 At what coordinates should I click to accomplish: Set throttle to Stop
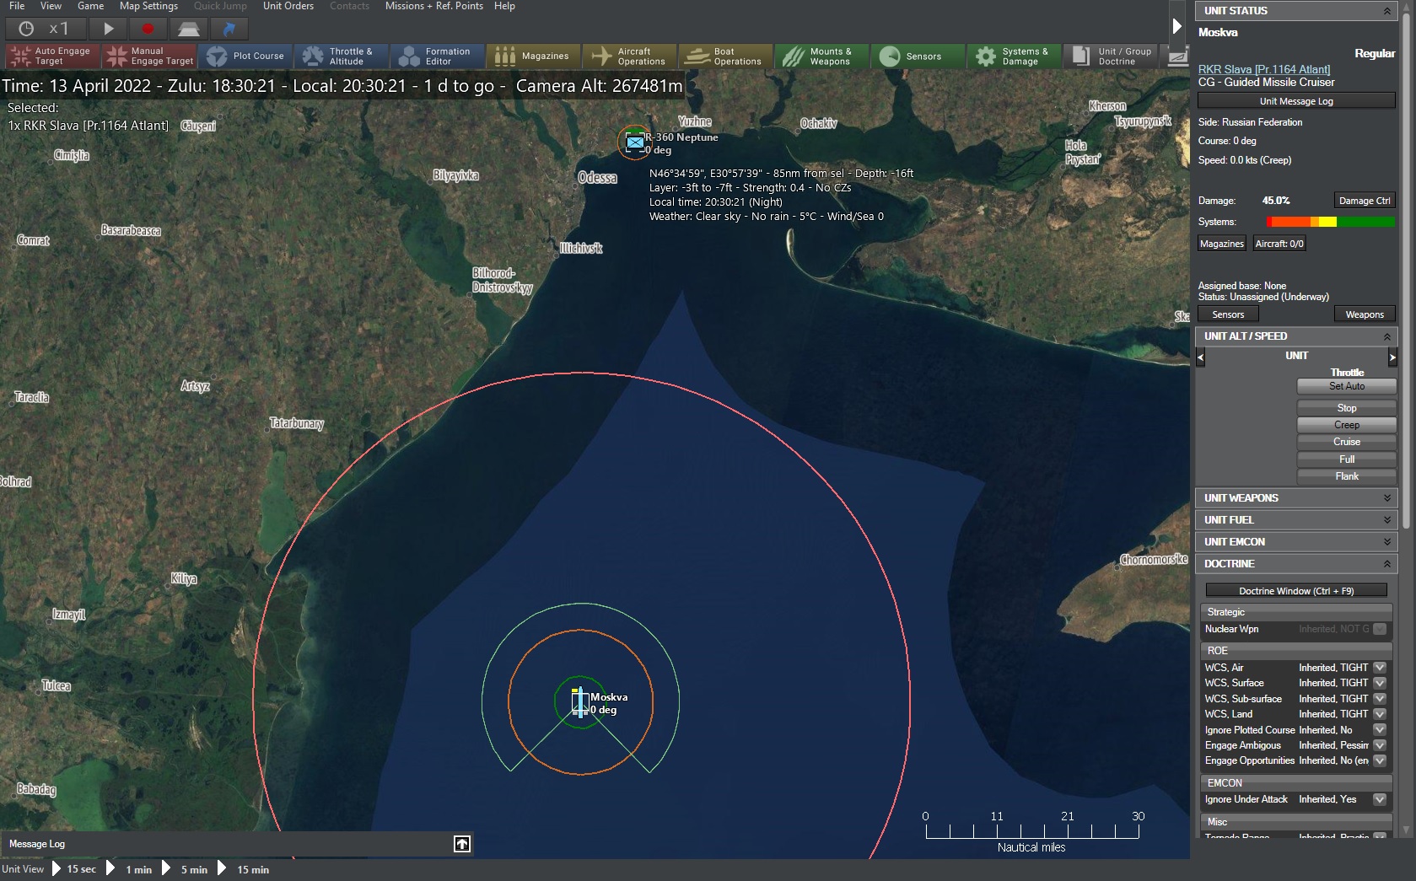(x=1346, y=408)
